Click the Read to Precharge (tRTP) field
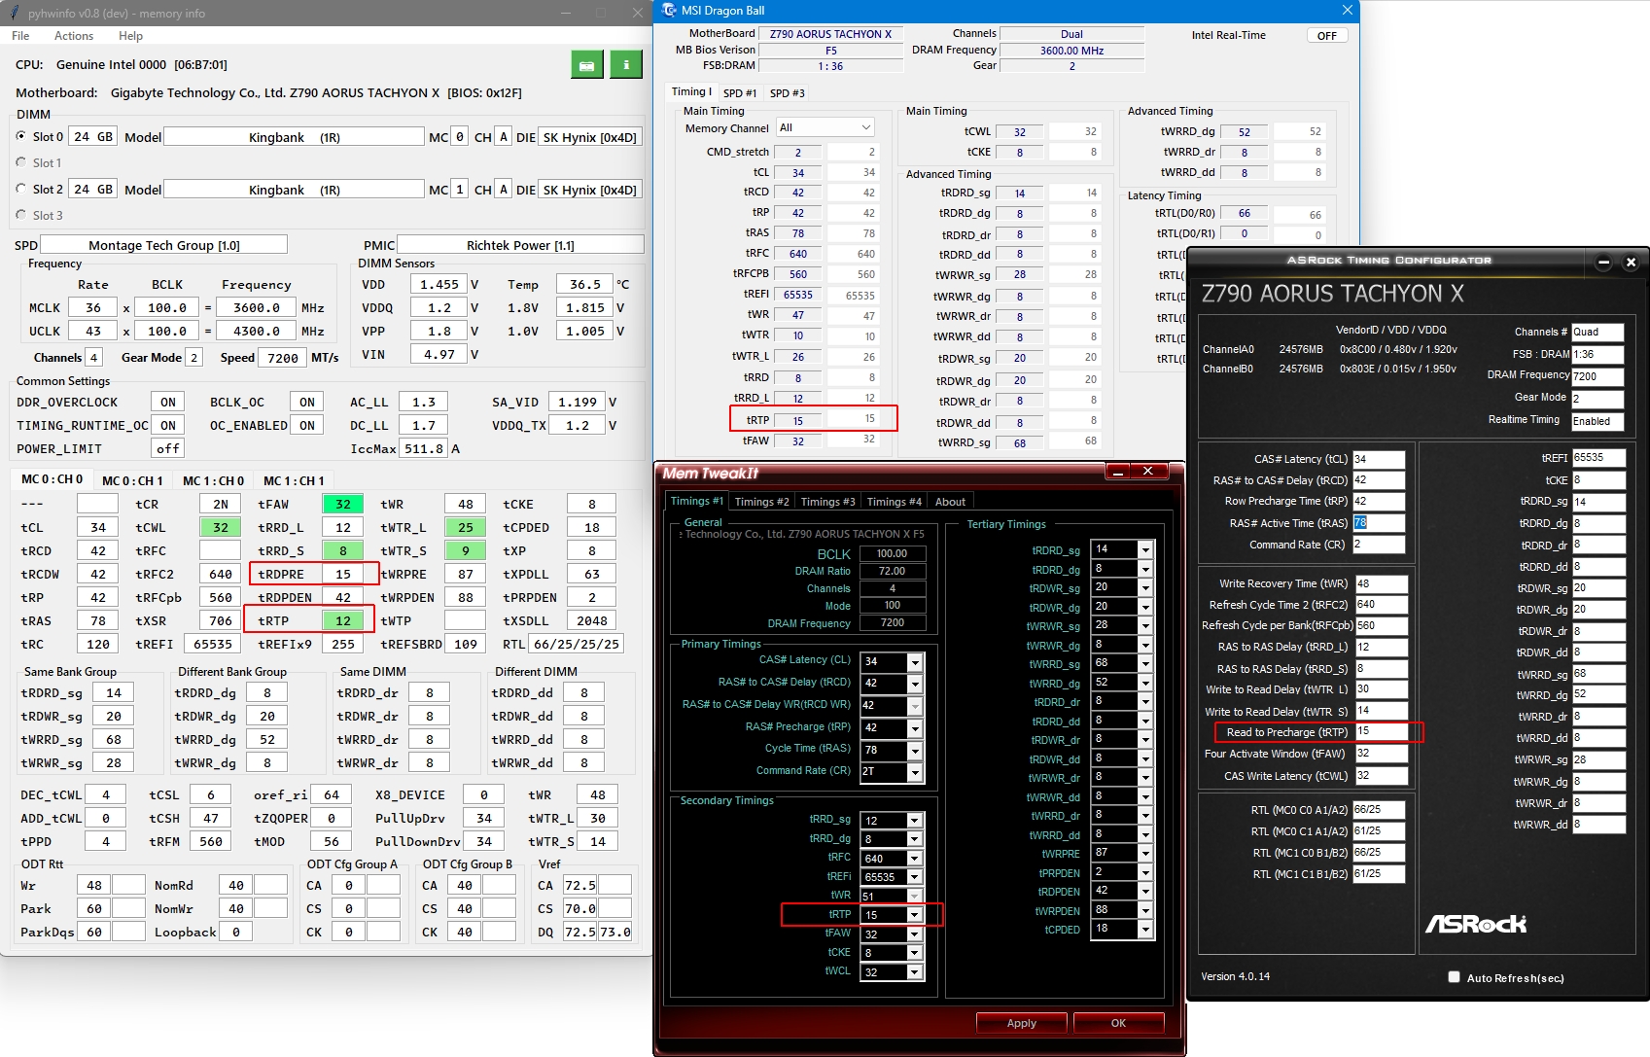The image size is (1650, 1057). pyautogui.click(x=1381, y=732)
